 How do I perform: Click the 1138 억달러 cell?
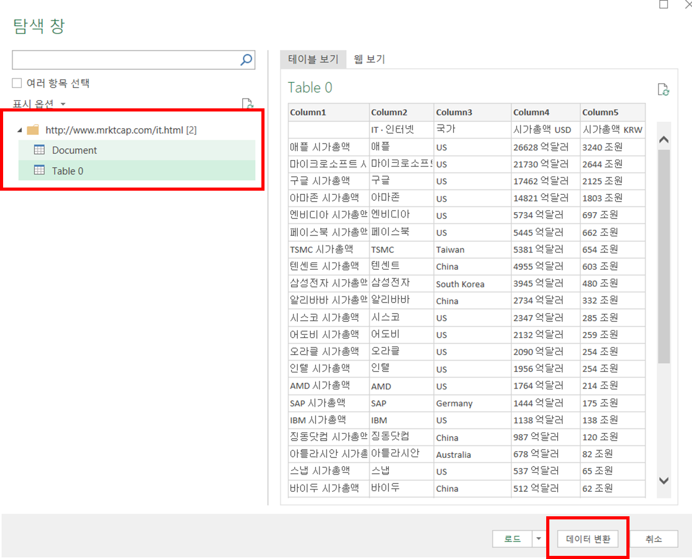coord(546,420)
